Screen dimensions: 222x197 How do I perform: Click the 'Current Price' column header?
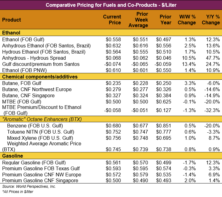pos(112,20)
